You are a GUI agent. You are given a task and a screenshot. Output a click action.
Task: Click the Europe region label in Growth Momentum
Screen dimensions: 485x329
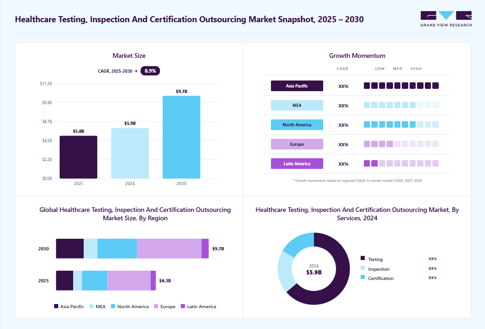click(297, 144)
